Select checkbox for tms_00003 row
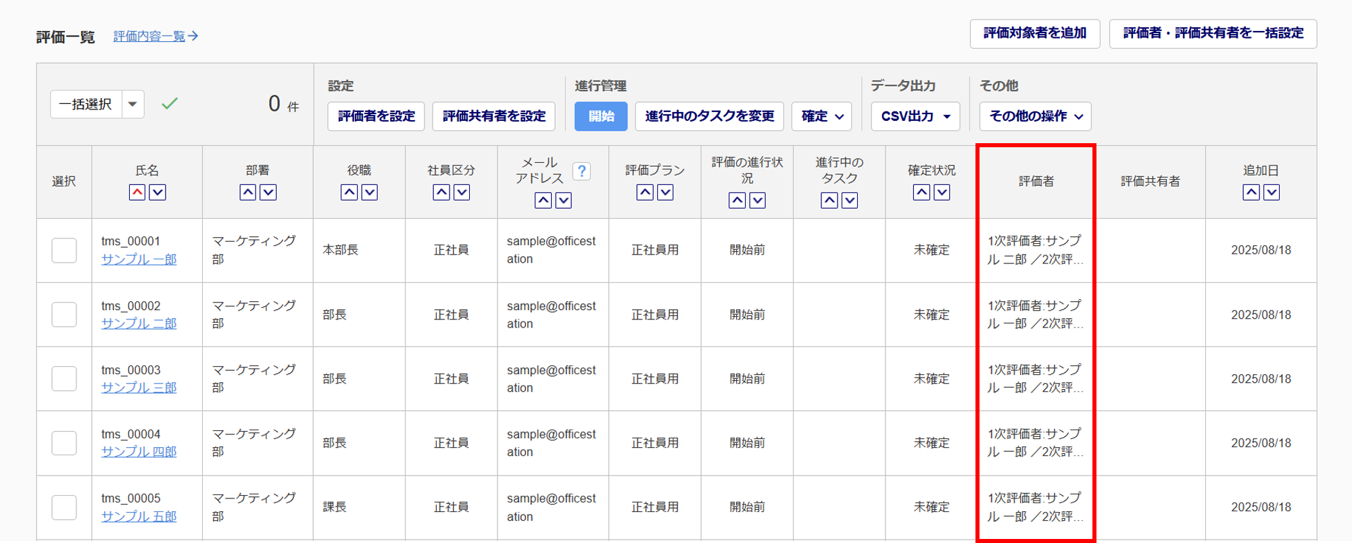1352x543 pixels. tap(64, 379)
